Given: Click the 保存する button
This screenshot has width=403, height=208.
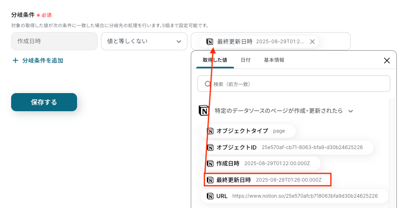Looking at the screenshot, I should click(x=44, y=102).
